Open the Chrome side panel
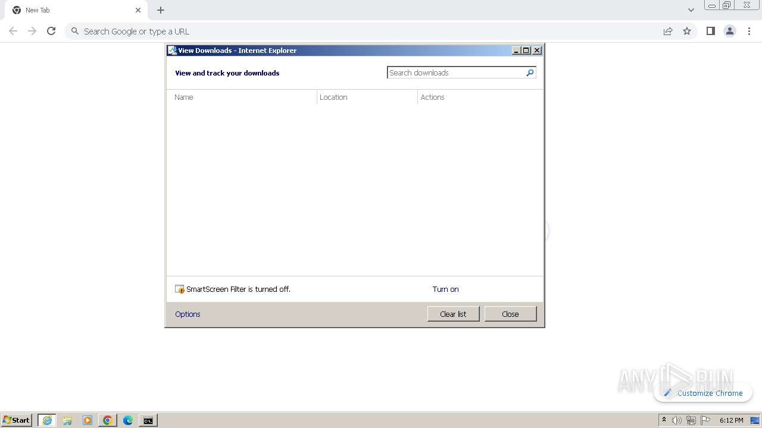Viewport: 762px width, 428px height. [x=710, y=31]
